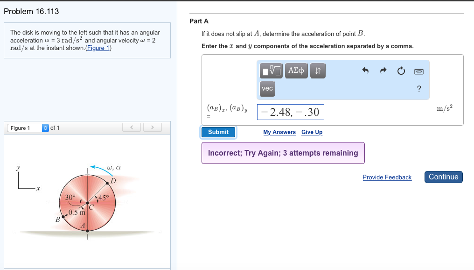Screen dimensions: 474x270
Task: Give up on Part A
Action: tap(312, 132)
